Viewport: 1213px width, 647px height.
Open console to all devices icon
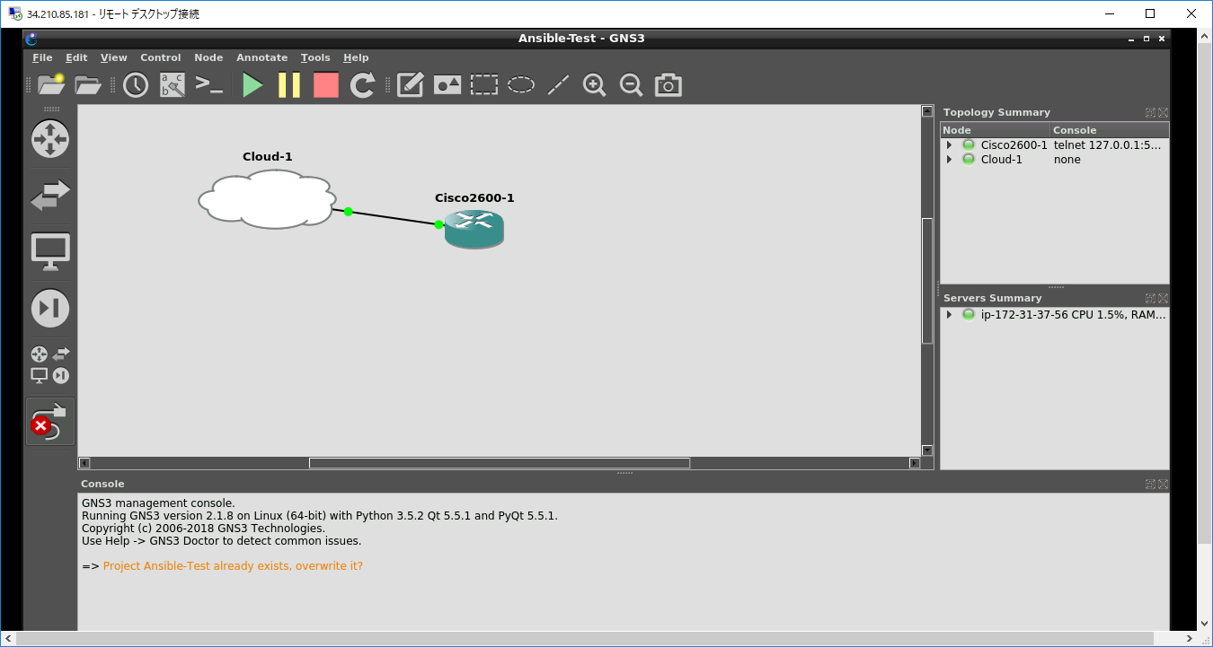click(x=208, y=85)
